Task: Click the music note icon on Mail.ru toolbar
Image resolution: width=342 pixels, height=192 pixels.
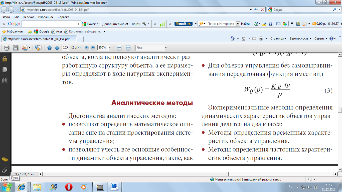Action: 305,24
